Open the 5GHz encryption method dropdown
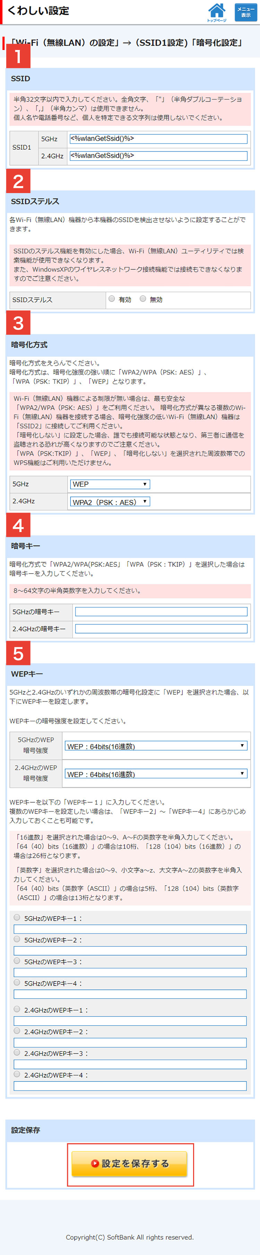This screenshot has width=260, height=1255. 110,484
